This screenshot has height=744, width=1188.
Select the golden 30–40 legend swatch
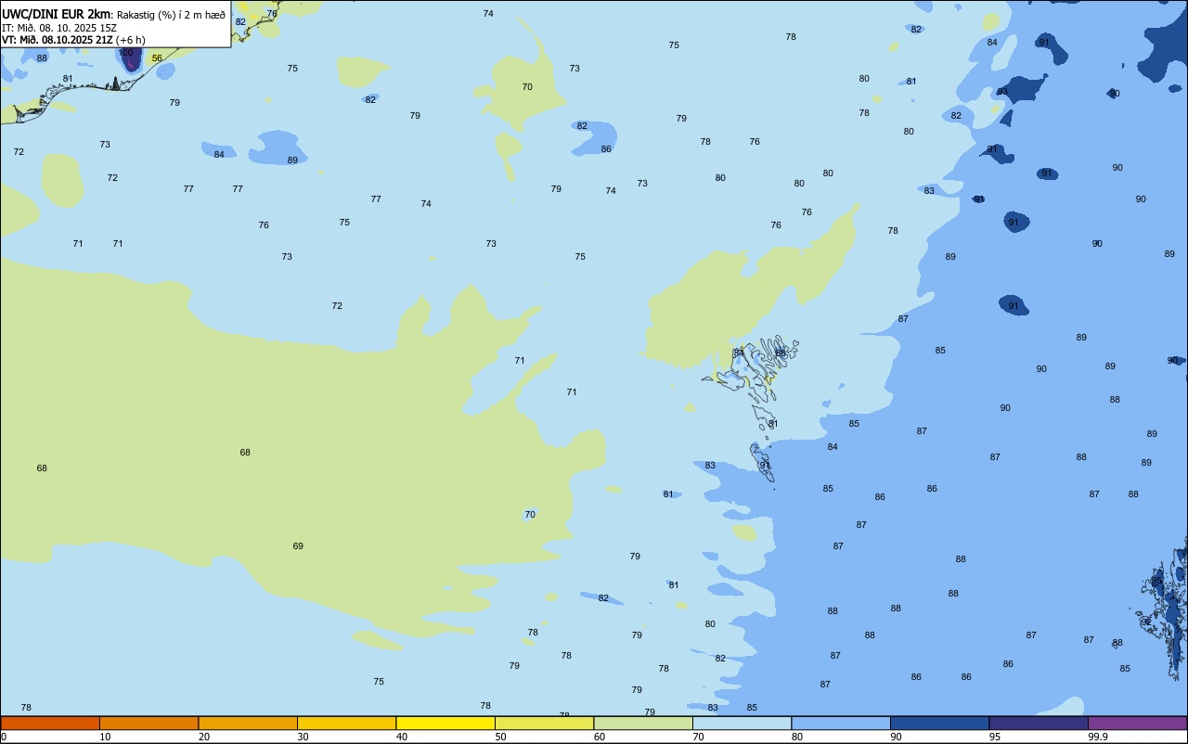coord(346,723)
